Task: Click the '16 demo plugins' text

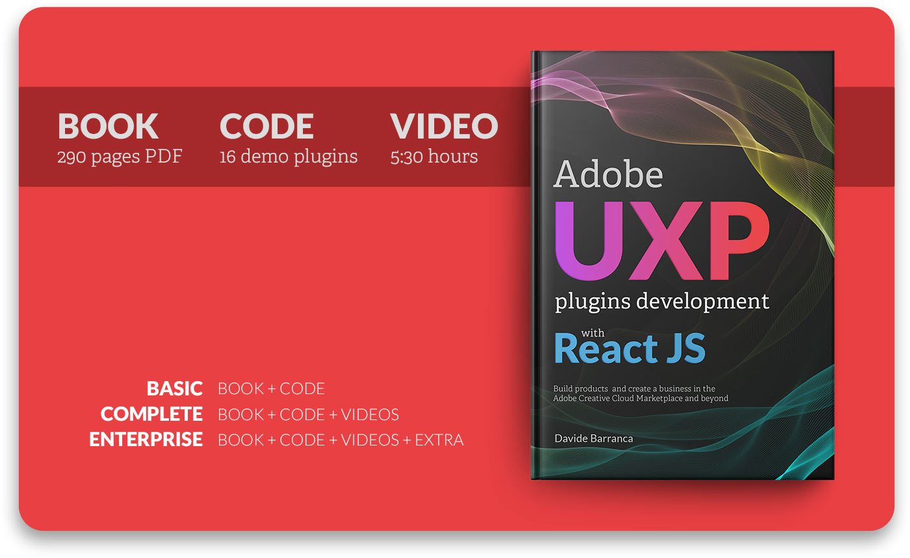Action: click(289, 157)
